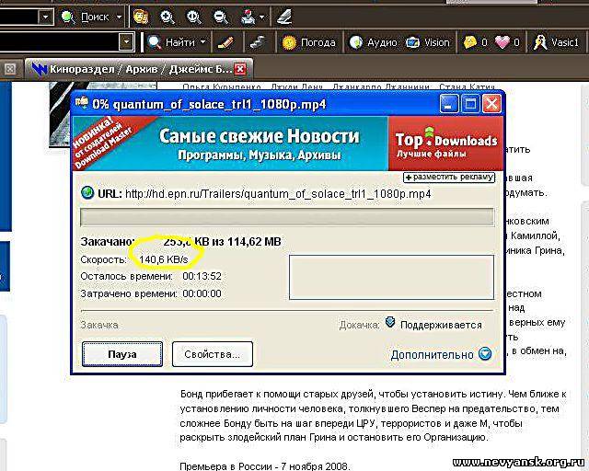Click the middle magnifier toolbar icon
Screen dimensions: 589x471
[x=194, y=17]
